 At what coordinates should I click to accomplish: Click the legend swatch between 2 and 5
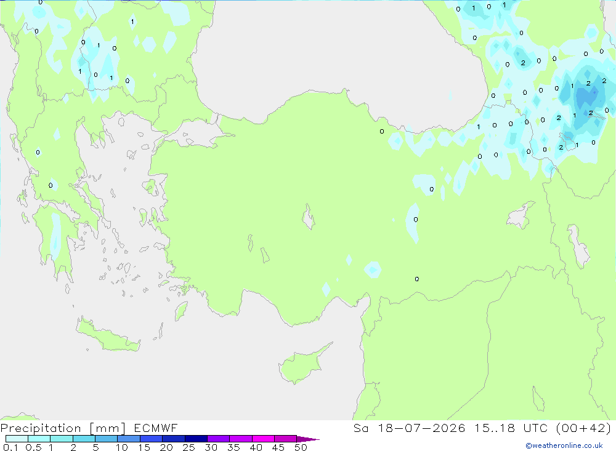tap(84, 439)
